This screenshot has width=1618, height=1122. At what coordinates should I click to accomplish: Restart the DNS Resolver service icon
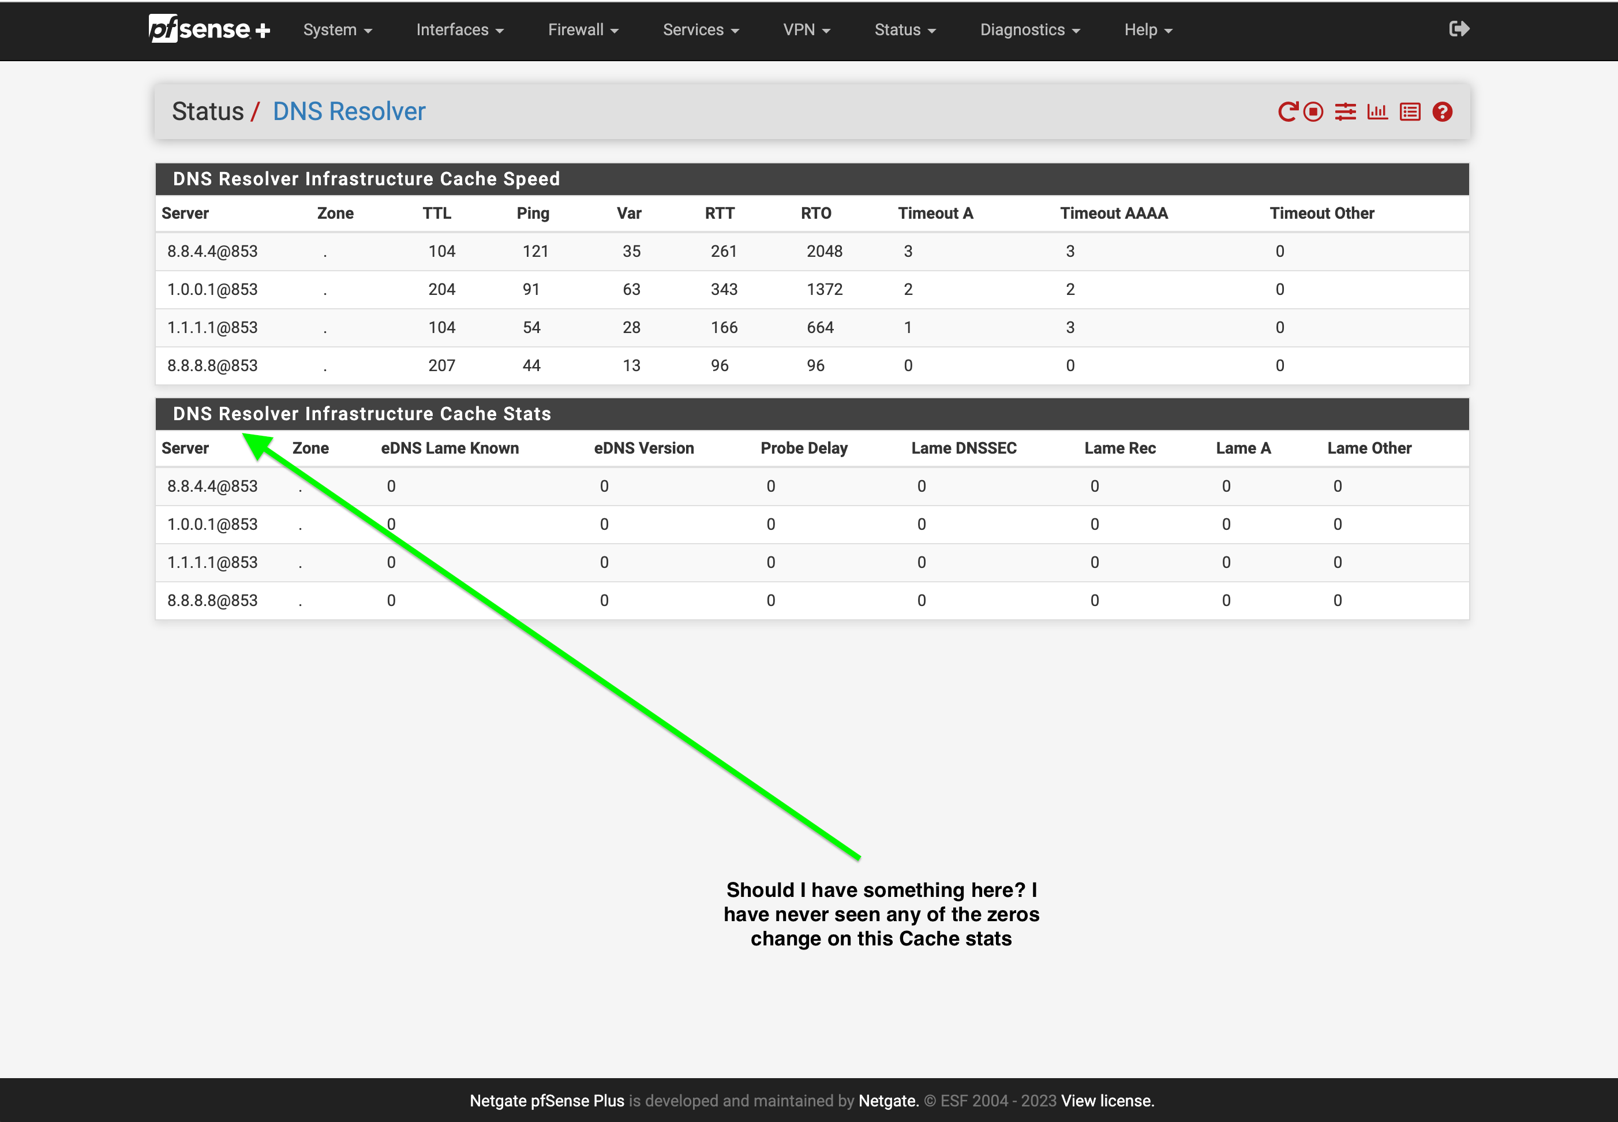(x=1288, y=112)
